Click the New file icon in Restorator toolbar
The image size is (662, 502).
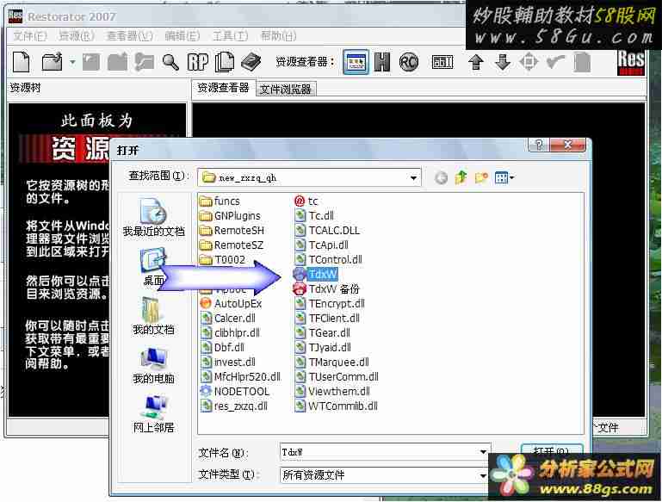coord(22,63)
